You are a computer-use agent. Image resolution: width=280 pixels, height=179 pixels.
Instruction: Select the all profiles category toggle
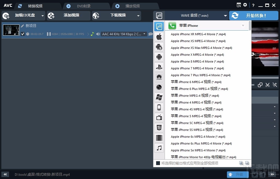tap(159, 26)
